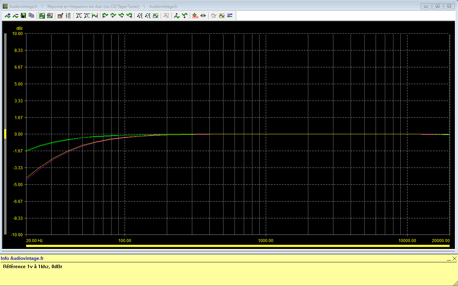Zoom in with the magnifier plus icon
The width and height of the screenshot is (458, 286).
pos(79,15)
